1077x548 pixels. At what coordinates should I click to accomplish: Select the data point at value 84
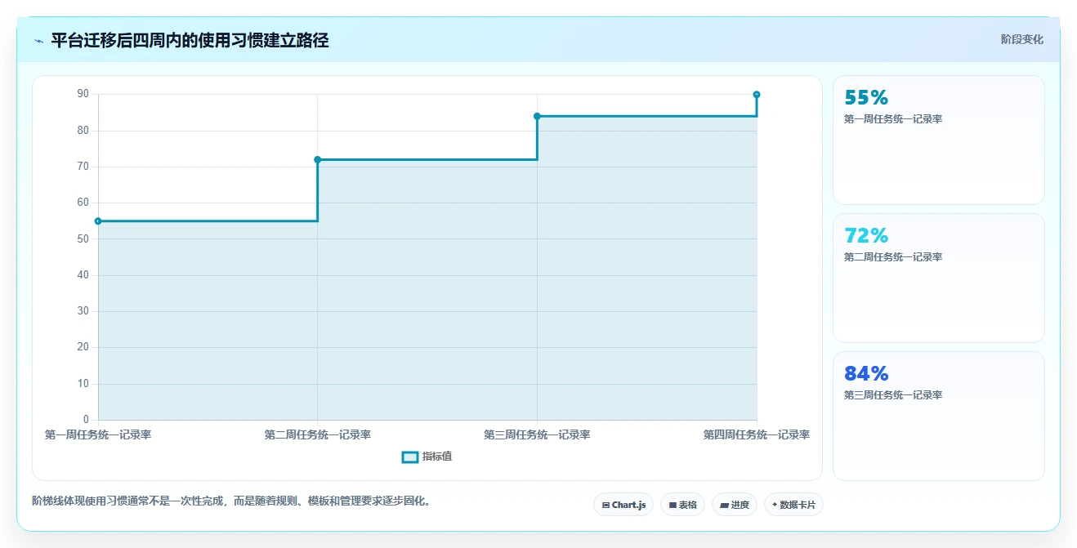point(537,116)
